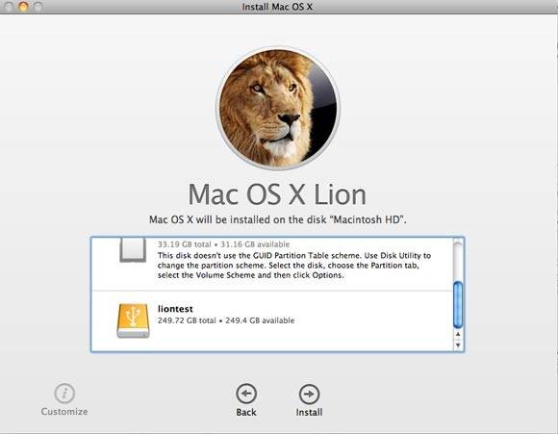Click the "Install Mac OS X" window title
This screenshot has width=558, height=434.
(x=277, y=7)
